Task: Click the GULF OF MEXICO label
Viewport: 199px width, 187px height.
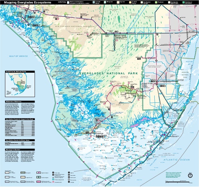Action: (x=18, y=56)
